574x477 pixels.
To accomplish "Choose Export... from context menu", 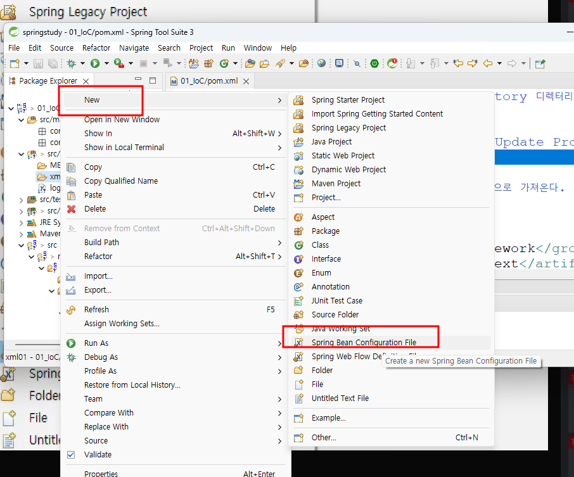I will coord(175,290).
